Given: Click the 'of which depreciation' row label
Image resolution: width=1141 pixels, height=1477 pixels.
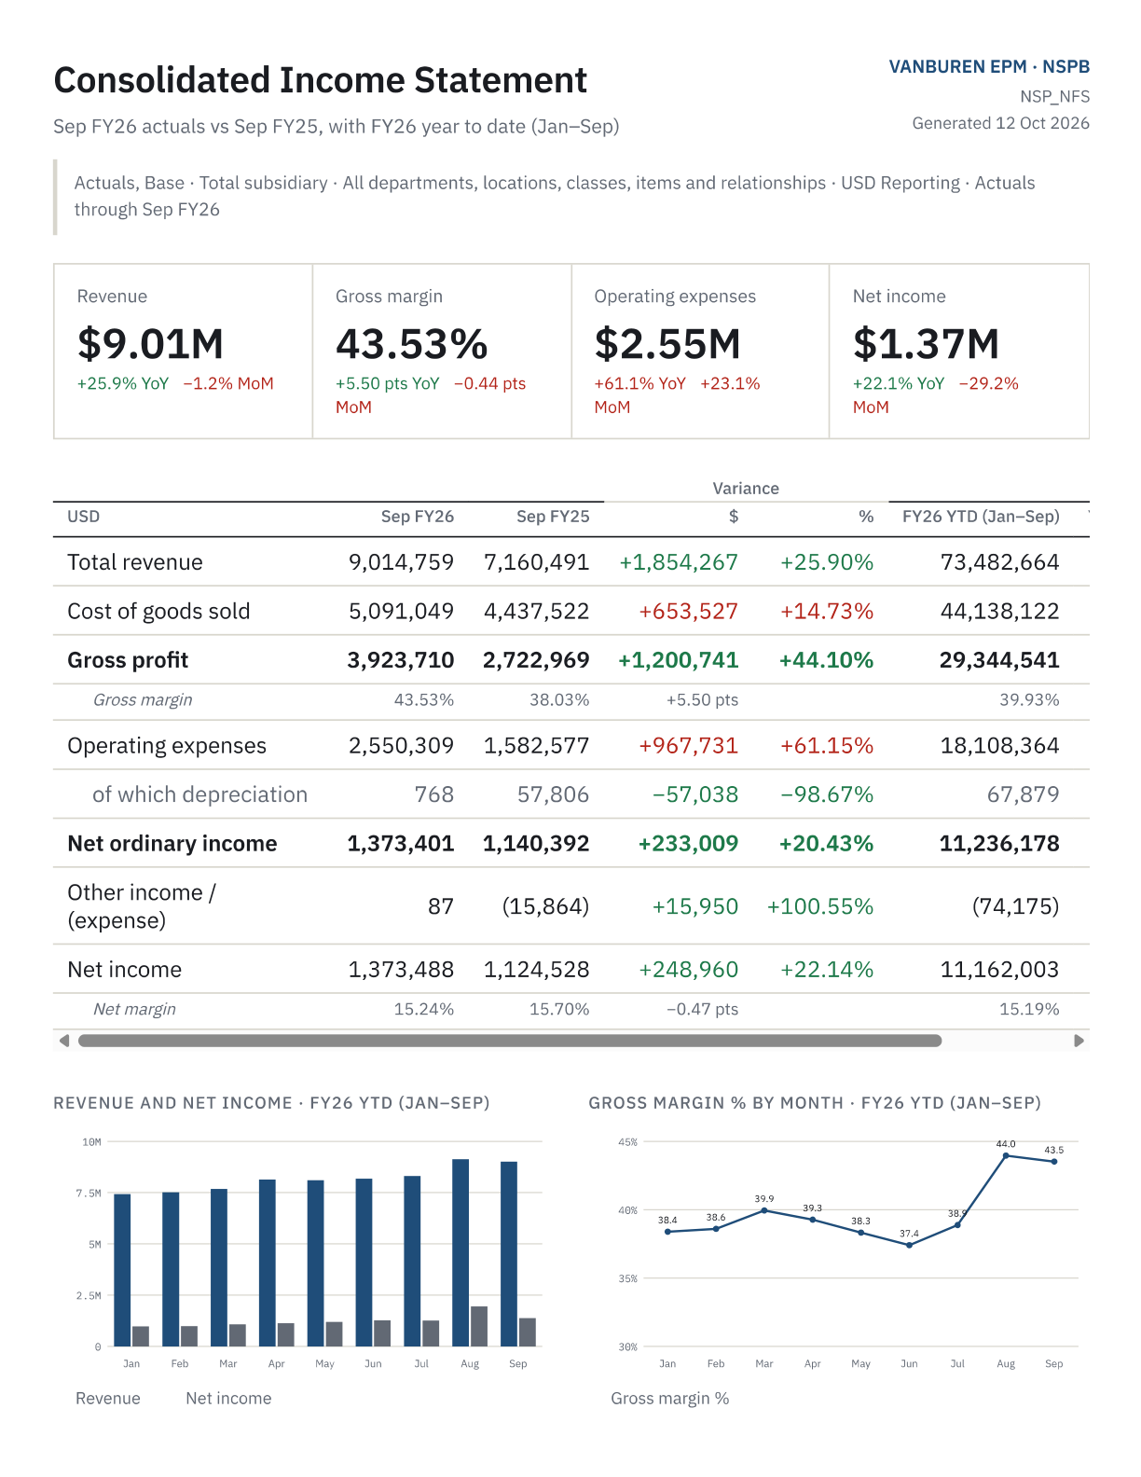Looking at the screenshot, I should pos(199,794).
